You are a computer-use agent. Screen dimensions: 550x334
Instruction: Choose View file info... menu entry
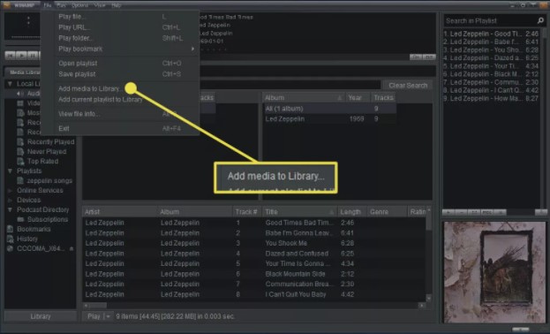coord(120,114)
